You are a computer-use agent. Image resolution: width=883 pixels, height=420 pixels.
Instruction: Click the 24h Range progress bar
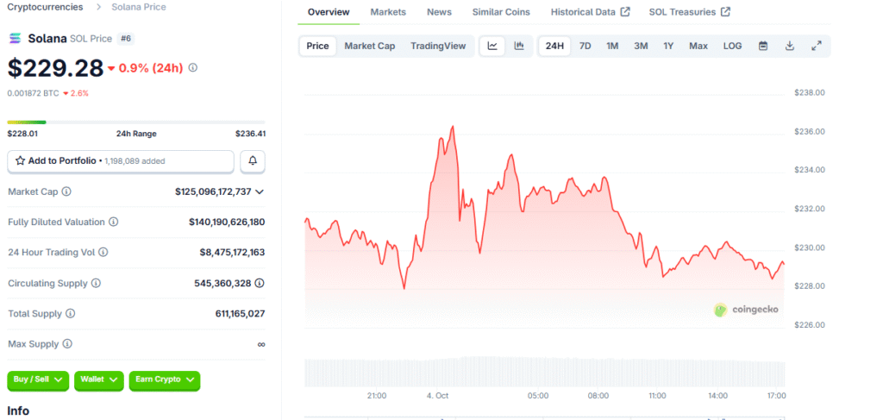click(x=136, y=122)
